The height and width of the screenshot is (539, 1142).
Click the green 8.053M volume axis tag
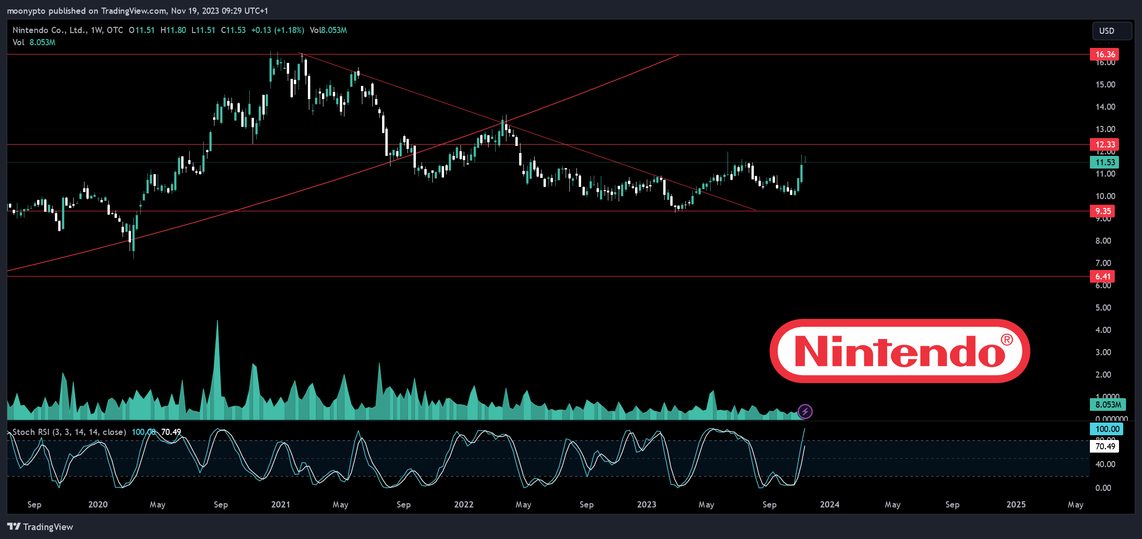point(1108,405)
